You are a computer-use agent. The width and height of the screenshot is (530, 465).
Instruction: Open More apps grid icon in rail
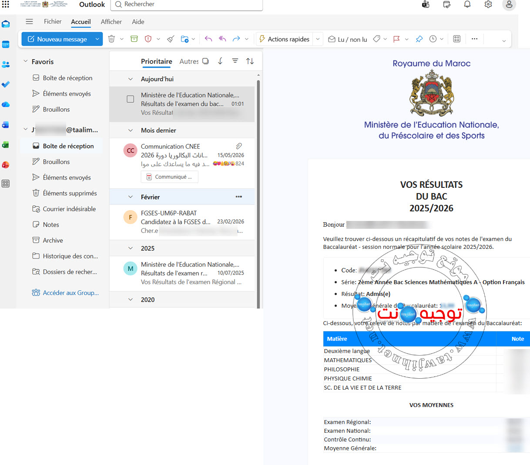tap(6, 184)
